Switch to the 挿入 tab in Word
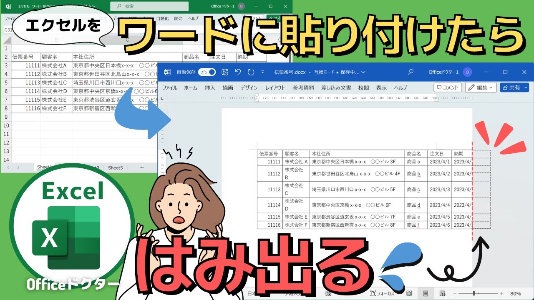Image resolution: width=534 pixels, height=300 pixels. (210, 88)
